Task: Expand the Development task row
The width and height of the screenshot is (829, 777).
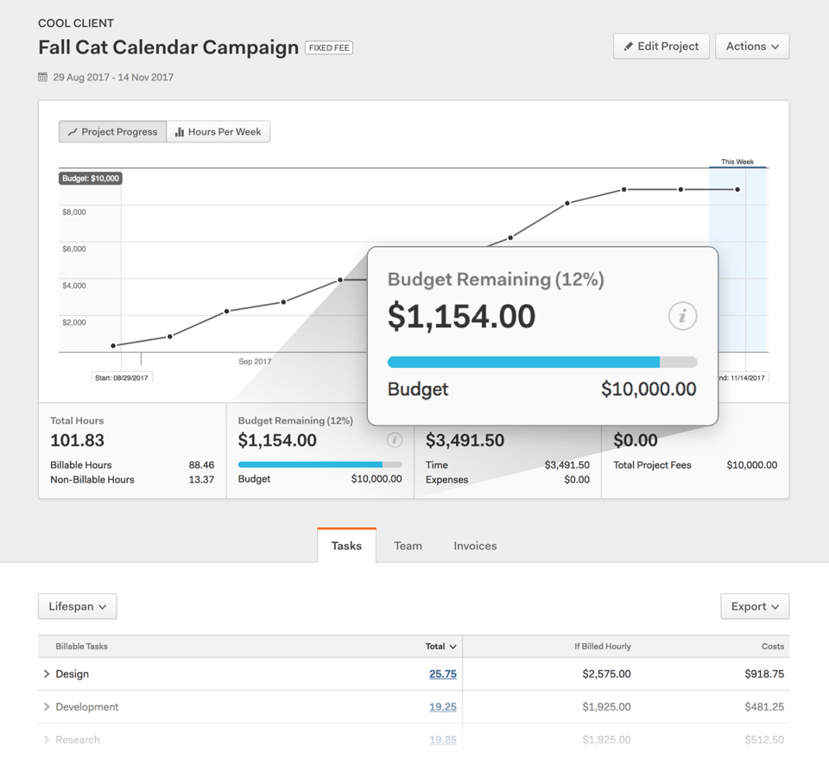Action: (47, 707)
